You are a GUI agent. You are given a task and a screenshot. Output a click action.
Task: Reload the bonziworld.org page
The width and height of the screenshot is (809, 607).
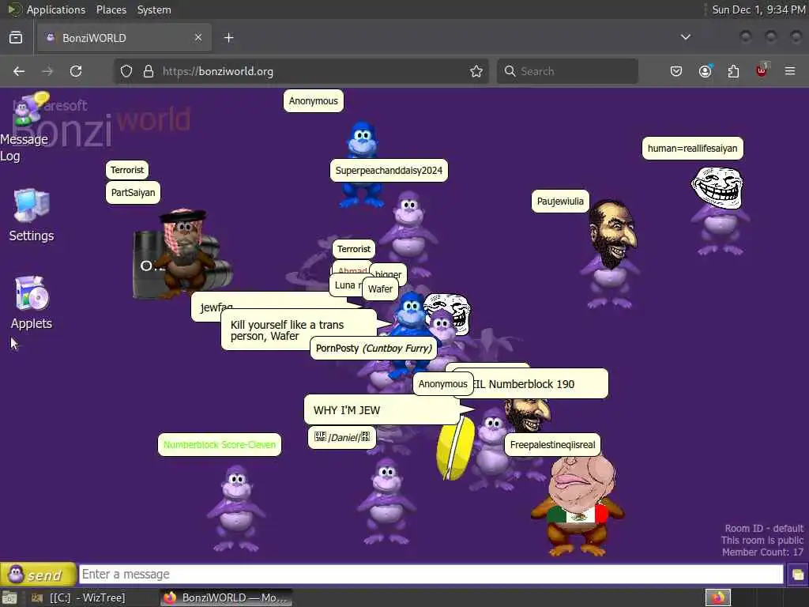click(76, 71)
